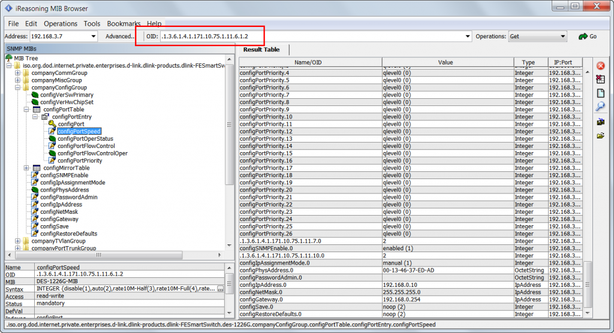This screenshot has width=614, height=333.
Task: Click the Name/OID column header
Action: (x=311, y=62)
